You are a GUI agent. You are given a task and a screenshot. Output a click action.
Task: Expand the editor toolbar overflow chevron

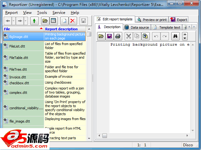(185, 36)
